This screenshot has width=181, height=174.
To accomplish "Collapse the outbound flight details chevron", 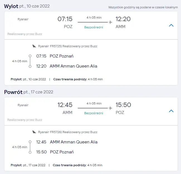I will pyautogui.click(x=171, y=25).
